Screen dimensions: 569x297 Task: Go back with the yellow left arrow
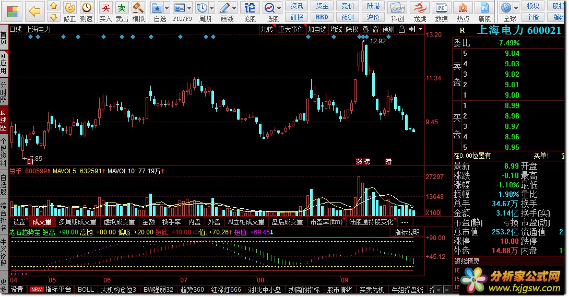coord(34,11)
